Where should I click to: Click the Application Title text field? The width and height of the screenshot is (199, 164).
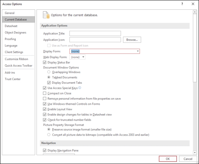pos(95,33)
